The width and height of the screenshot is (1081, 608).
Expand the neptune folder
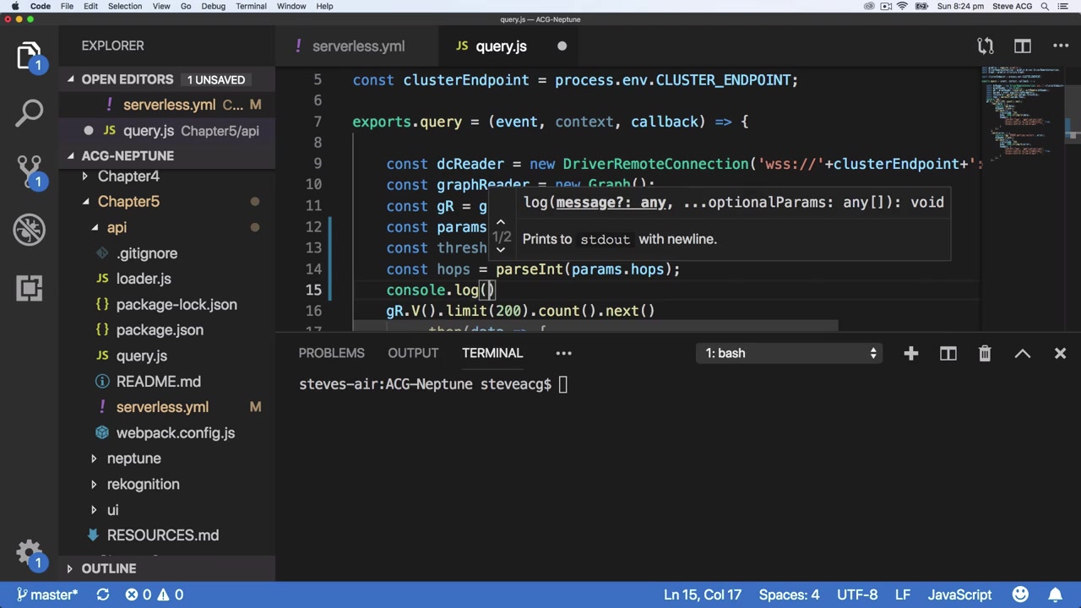pyautogui.click(x=133, y=459)
